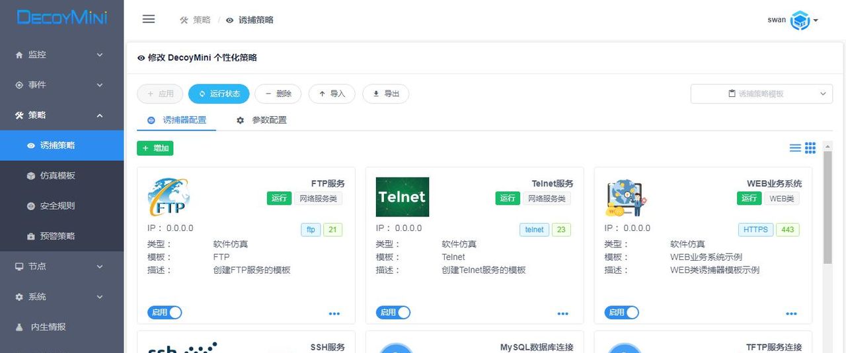This screenshot has height=353, width=846.
Task: Click the port 21 tag
Action: tap(332, 230)
